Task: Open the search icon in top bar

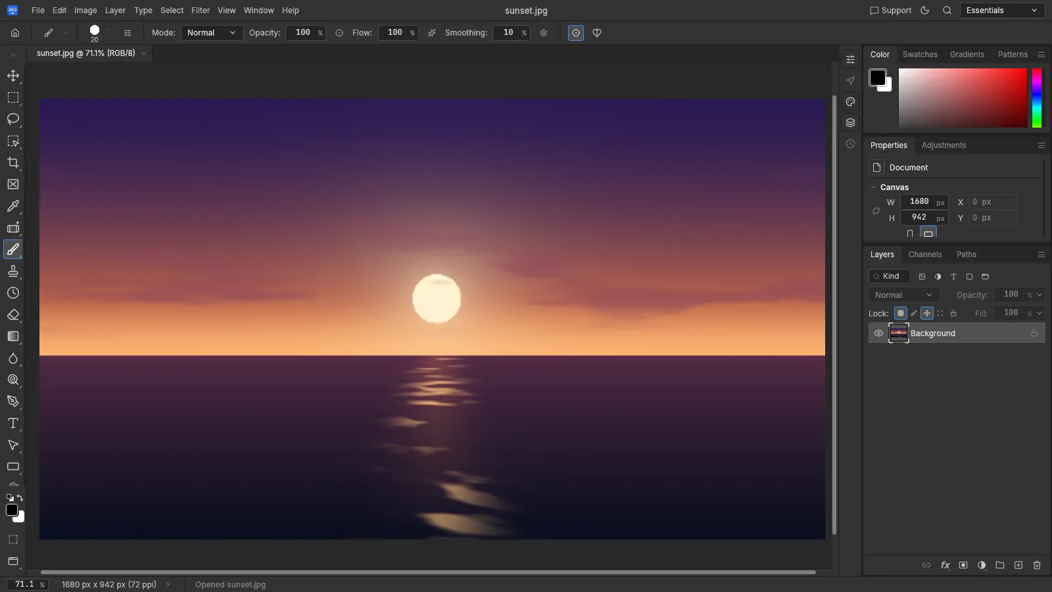Action: 947,11
